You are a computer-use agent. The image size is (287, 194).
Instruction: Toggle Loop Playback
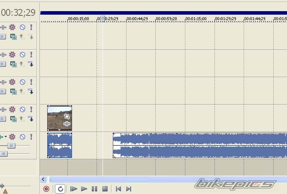click(x=60, y=189)
